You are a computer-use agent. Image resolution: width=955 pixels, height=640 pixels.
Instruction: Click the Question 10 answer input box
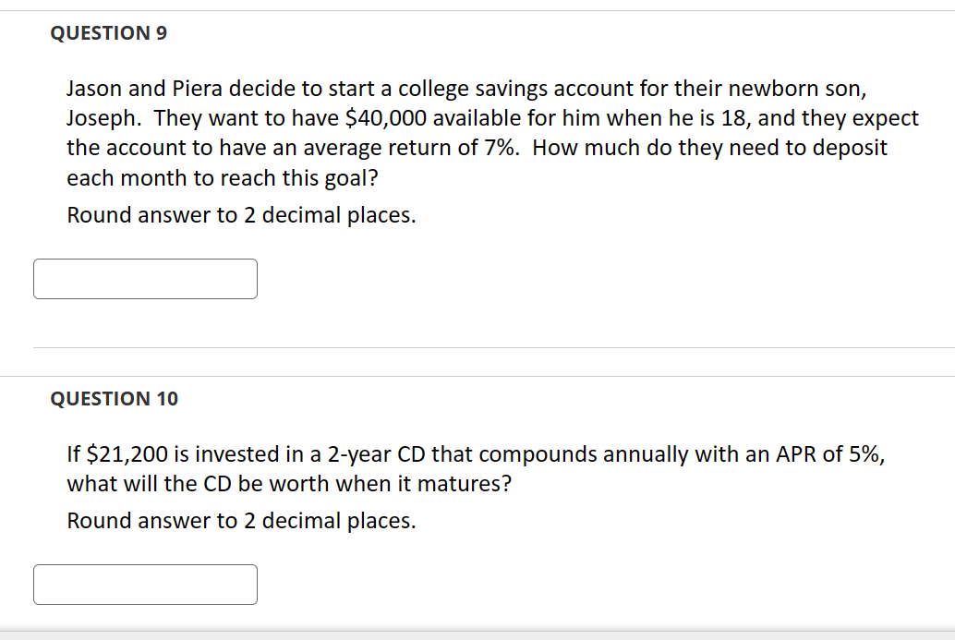[x=145, y=585]
